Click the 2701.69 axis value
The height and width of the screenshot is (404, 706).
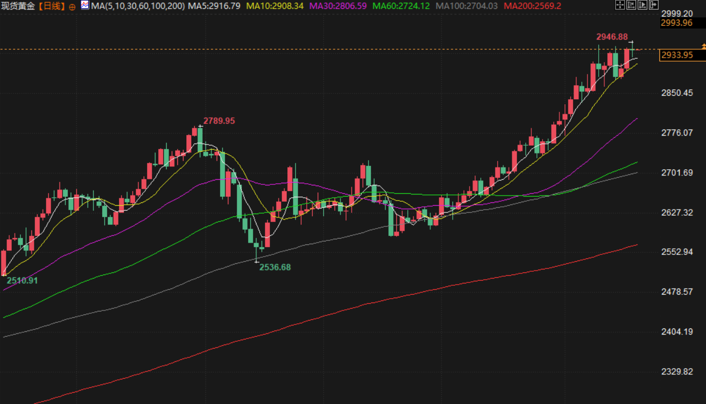pos(677,172)
